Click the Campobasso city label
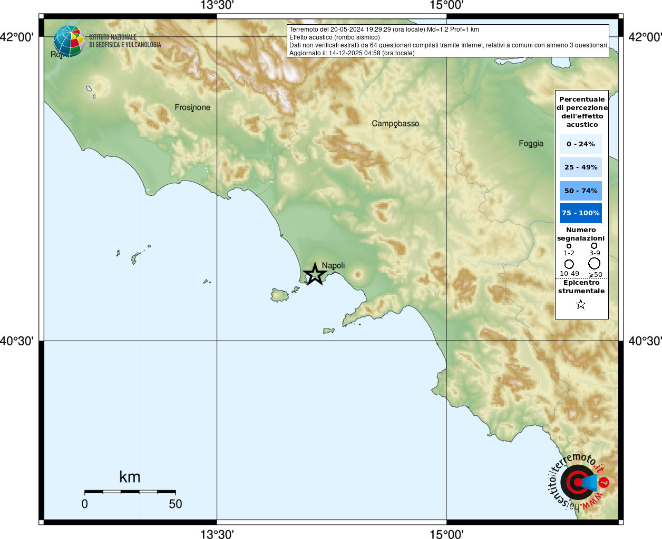This screenshot has width=662, height=539. 395,124
